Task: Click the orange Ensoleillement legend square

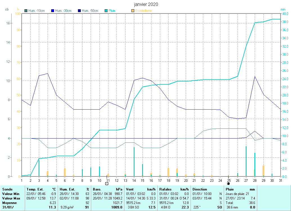Action: click(x=133, y=11)
